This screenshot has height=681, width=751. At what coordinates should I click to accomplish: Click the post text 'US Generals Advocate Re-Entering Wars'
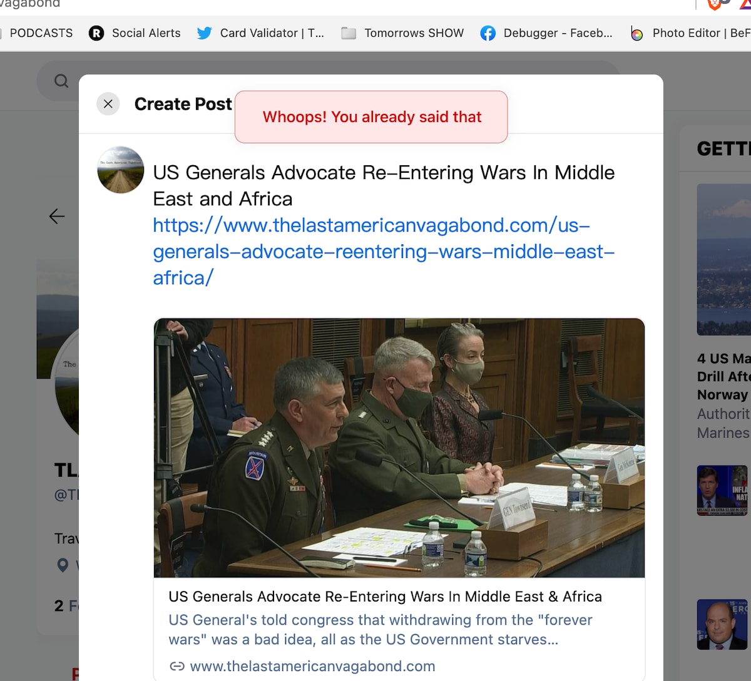coord(384,185)
